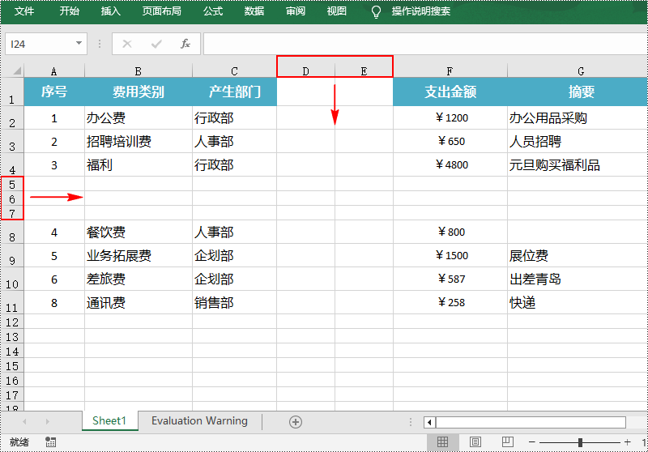The width and height of the screenshot is (648, 452).
Task: Click the ¥258 amount cell
Action: click(x=450, y=303)
